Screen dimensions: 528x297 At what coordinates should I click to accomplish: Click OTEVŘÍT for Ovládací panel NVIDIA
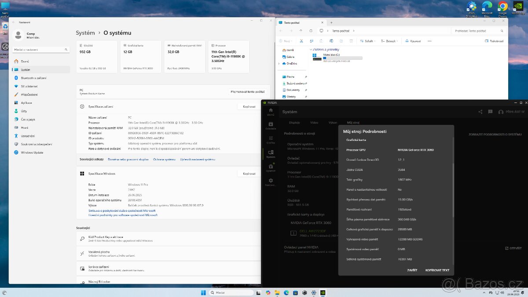pos(513,248)
